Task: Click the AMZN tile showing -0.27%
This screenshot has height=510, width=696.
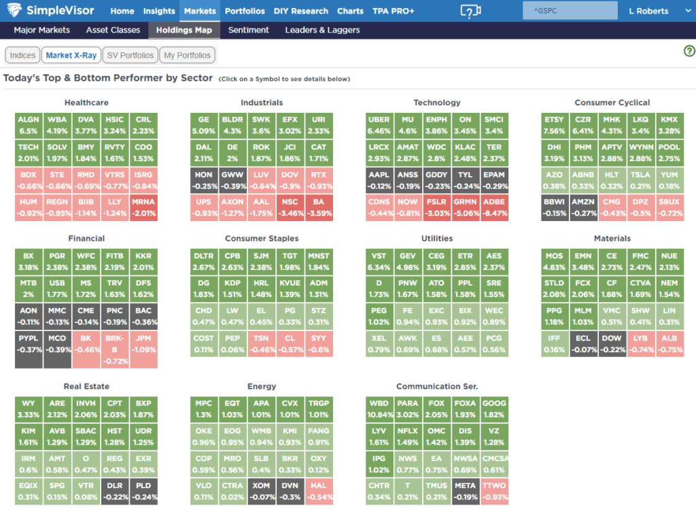Action: 583,207
